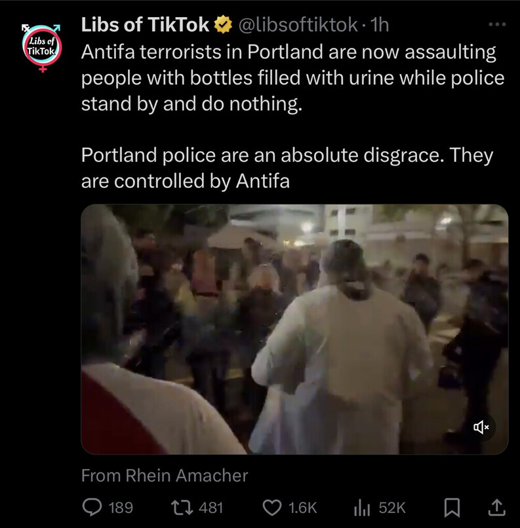Like the post with heart icon
Viewport: 520px width, 528px height.
pyautogui.click(x=272, y=508)
